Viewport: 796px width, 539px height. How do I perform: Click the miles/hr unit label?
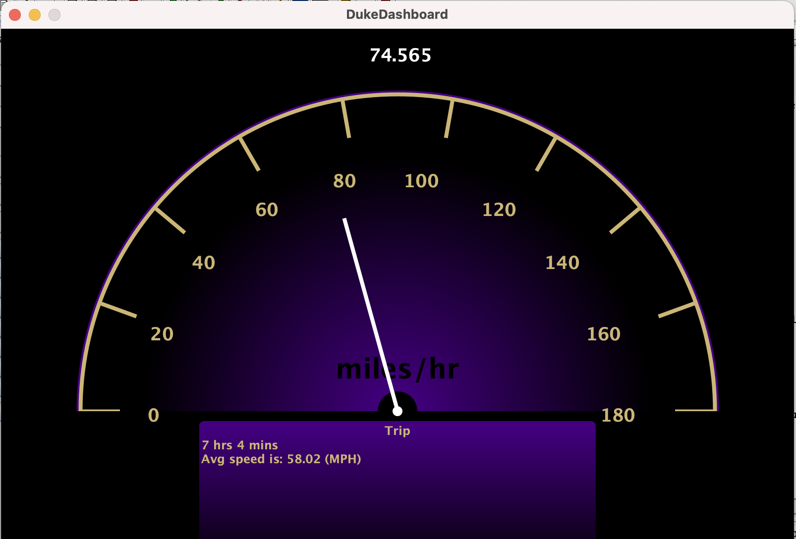pos(398,370)
